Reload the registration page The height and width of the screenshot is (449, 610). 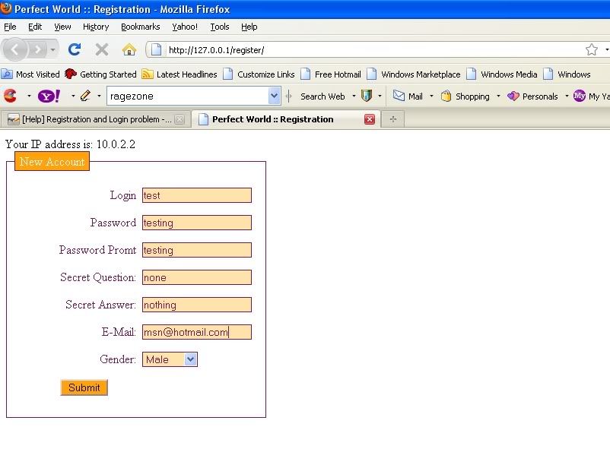74,49
